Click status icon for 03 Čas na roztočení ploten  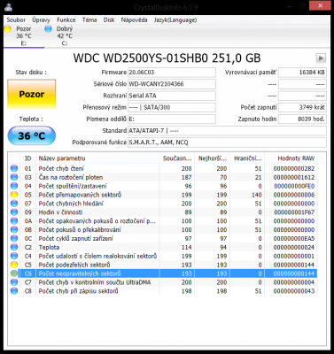(14, 177)
